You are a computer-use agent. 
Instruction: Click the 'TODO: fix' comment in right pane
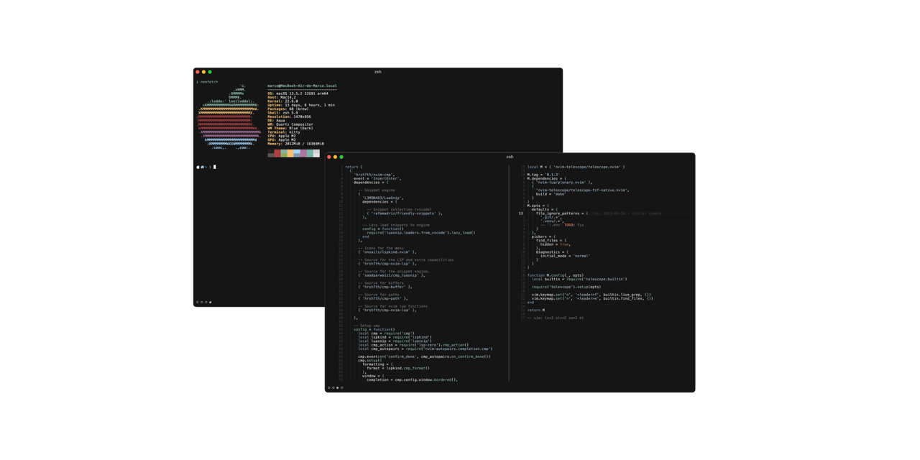pyautogui.click(x=574, y=225)
